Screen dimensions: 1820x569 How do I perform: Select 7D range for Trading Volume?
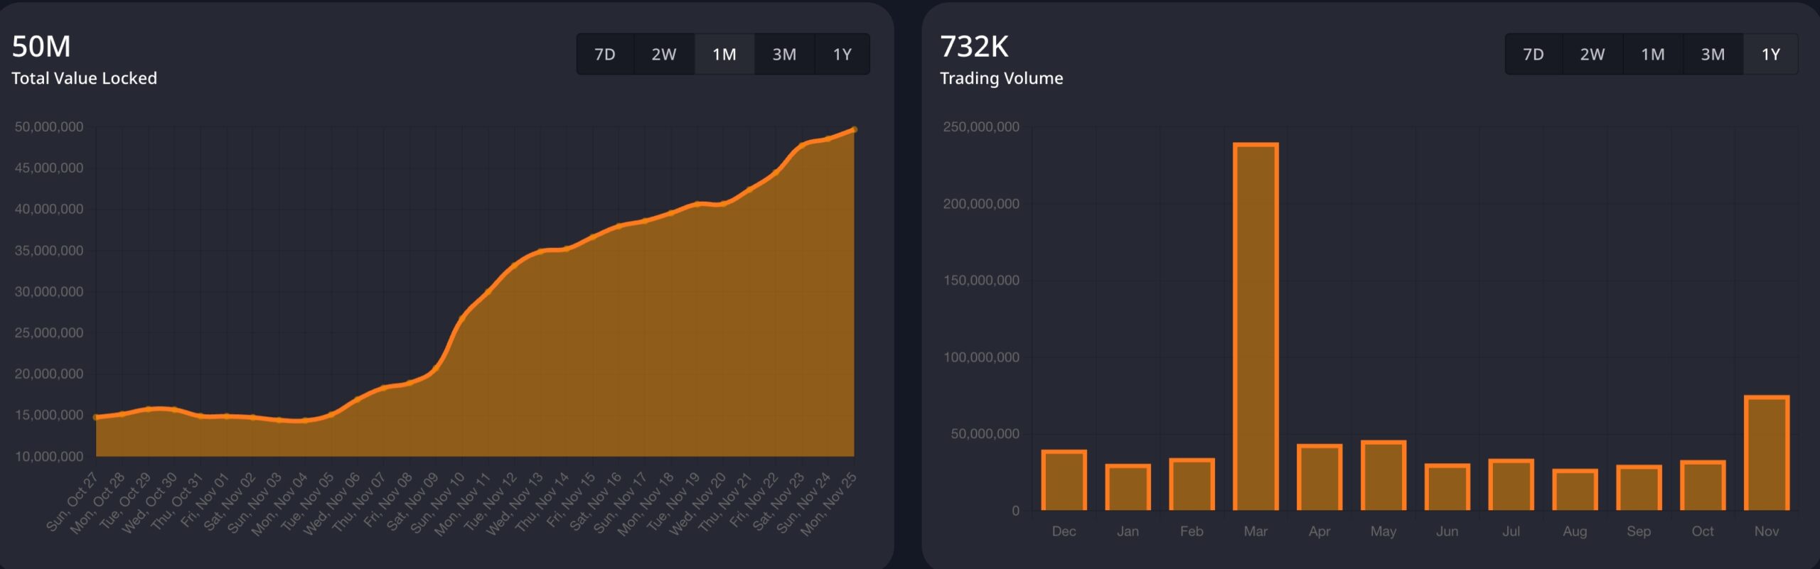tap(1533, 54)
